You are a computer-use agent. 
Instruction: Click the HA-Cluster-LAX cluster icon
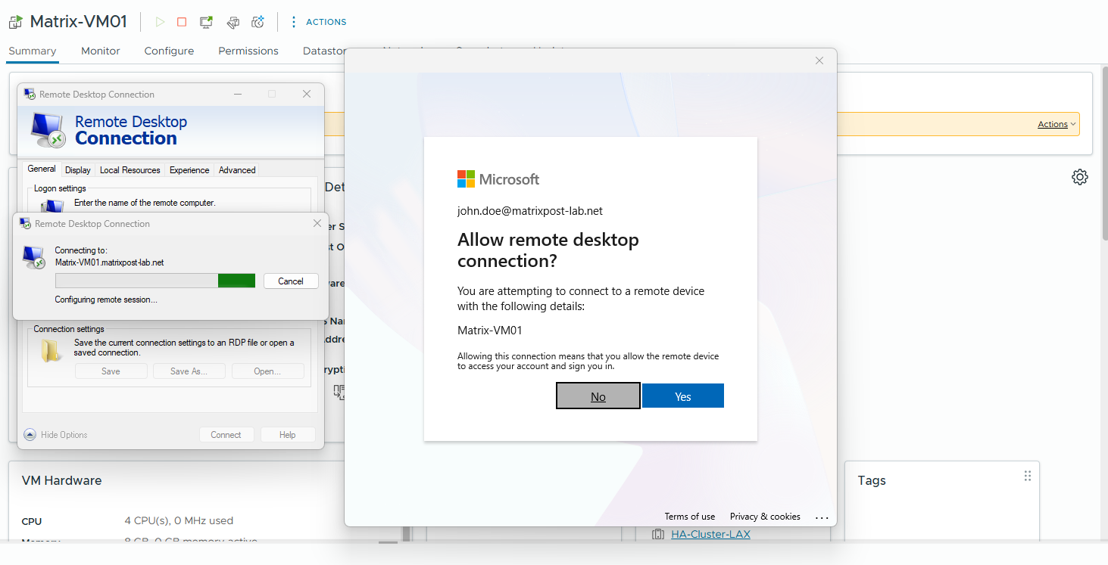click(658, 535)
